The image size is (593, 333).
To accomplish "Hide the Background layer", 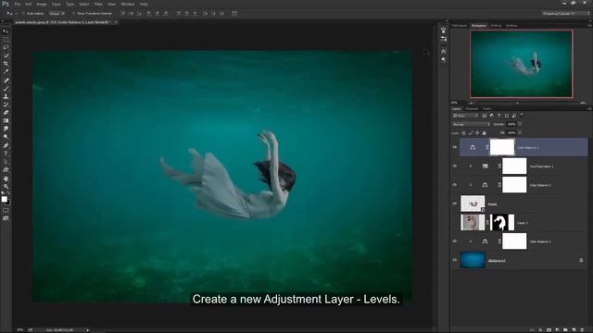I will pos(455,260).
